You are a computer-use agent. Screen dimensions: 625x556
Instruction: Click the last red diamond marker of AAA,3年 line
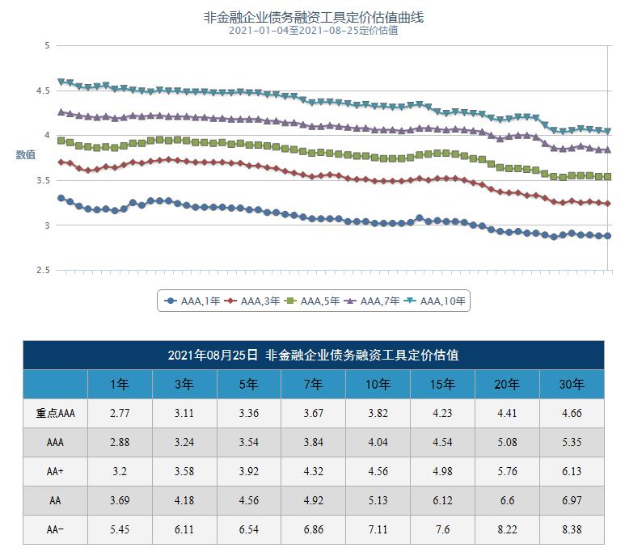(x=607, y=204)
